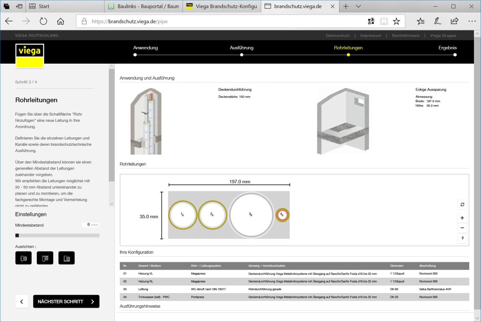The width and height of the screenshot is (481, 322).
Task: Click the WC-Abluft nach DIN 18017 cell
Action: point(208,289)
